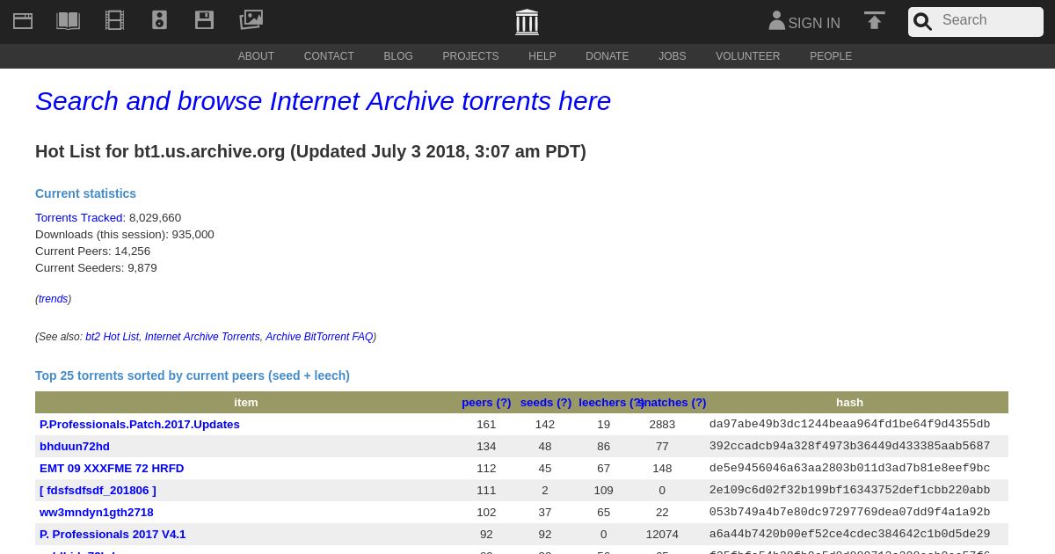Click the peers value 161
The image size is (1055, 554).
(486, 425)
